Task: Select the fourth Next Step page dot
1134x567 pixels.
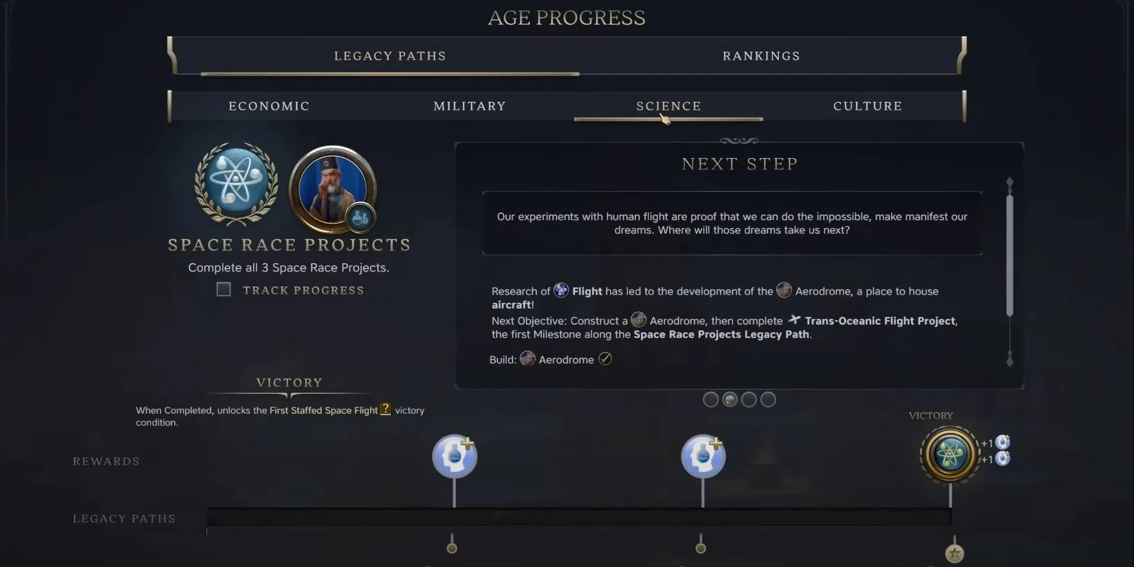Action: pyautogui.click(x=768, y=399)
